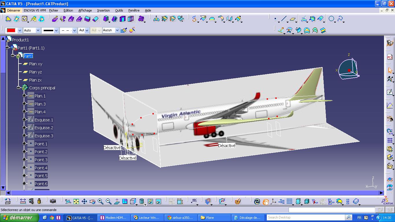The width and height of the screenshot is (395, 222).
Task: Select the Normal View icon
Action: (x=117, y=201)
